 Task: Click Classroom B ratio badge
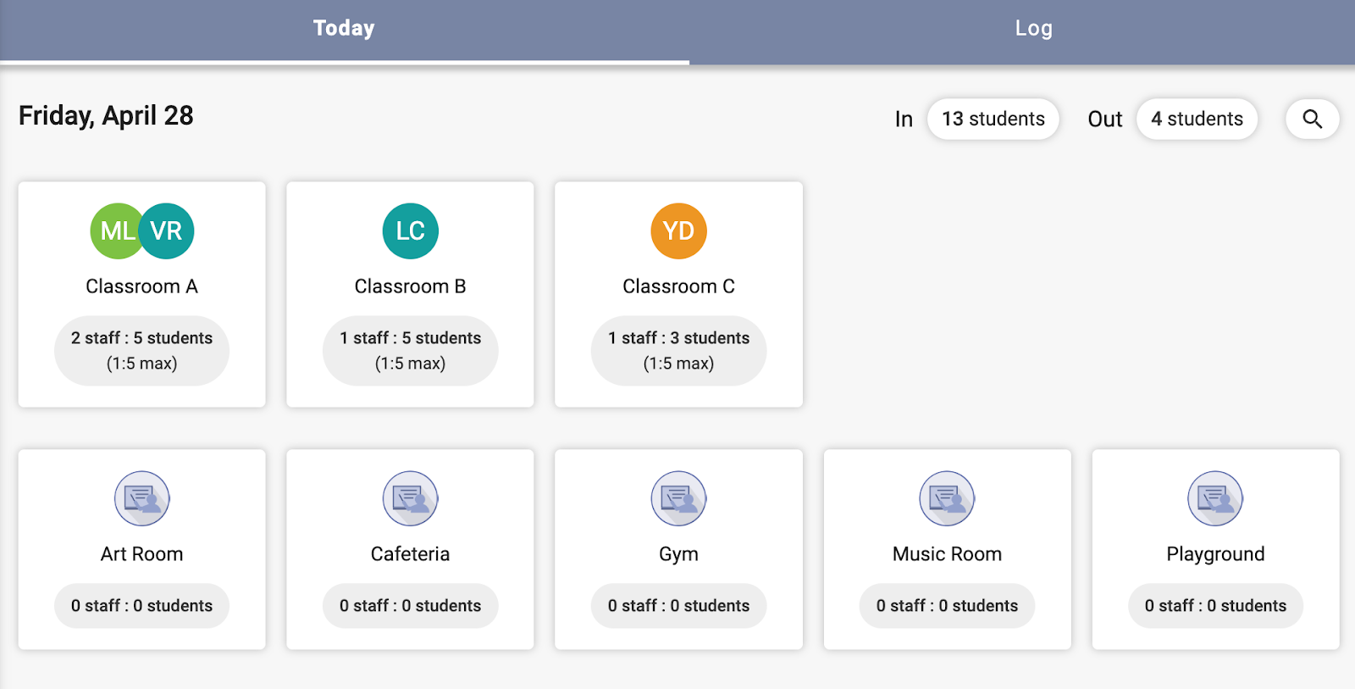[x=410, y=350]
